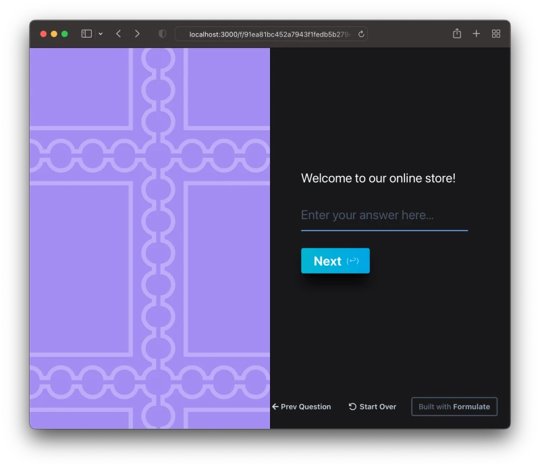The height and width of the screenshot is (468, 540).
Task: Go to Prev Question
Action: (302, 407)
